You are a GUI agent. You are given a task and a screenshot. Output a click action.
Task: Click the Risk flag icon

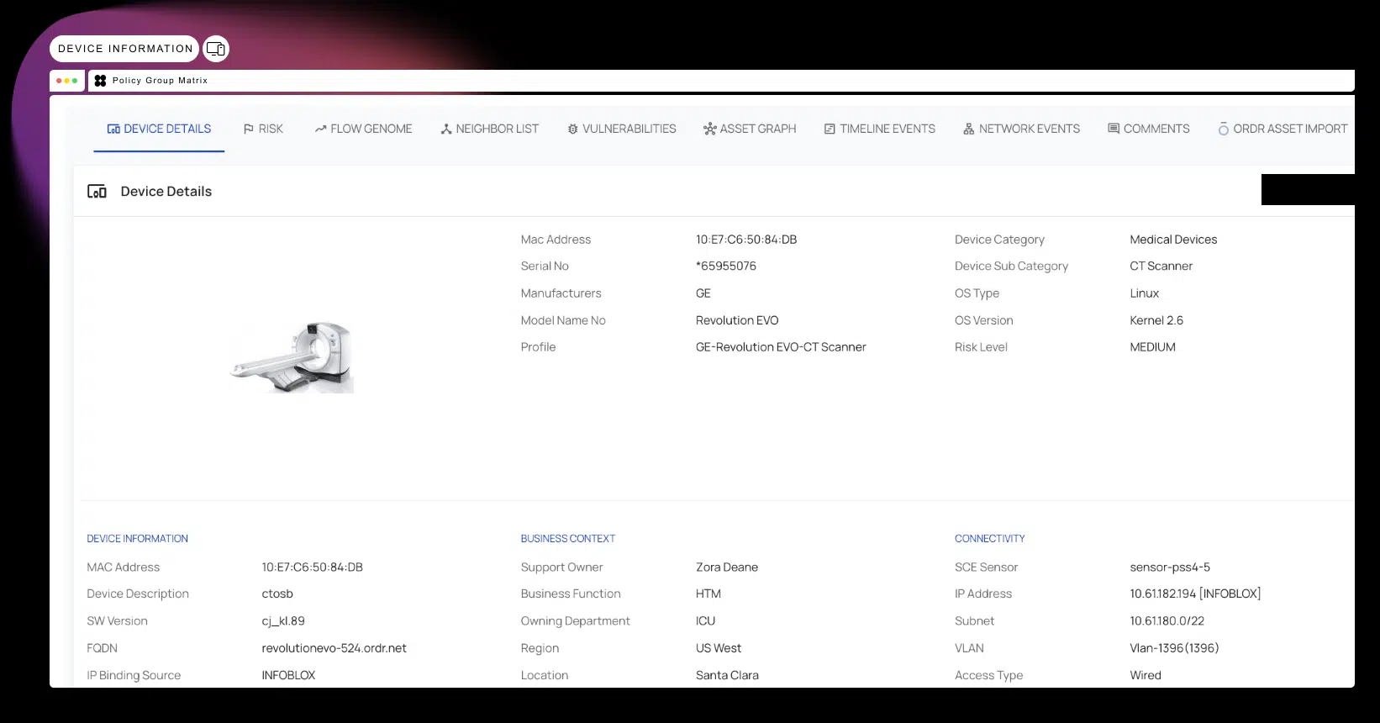(248, 129)
